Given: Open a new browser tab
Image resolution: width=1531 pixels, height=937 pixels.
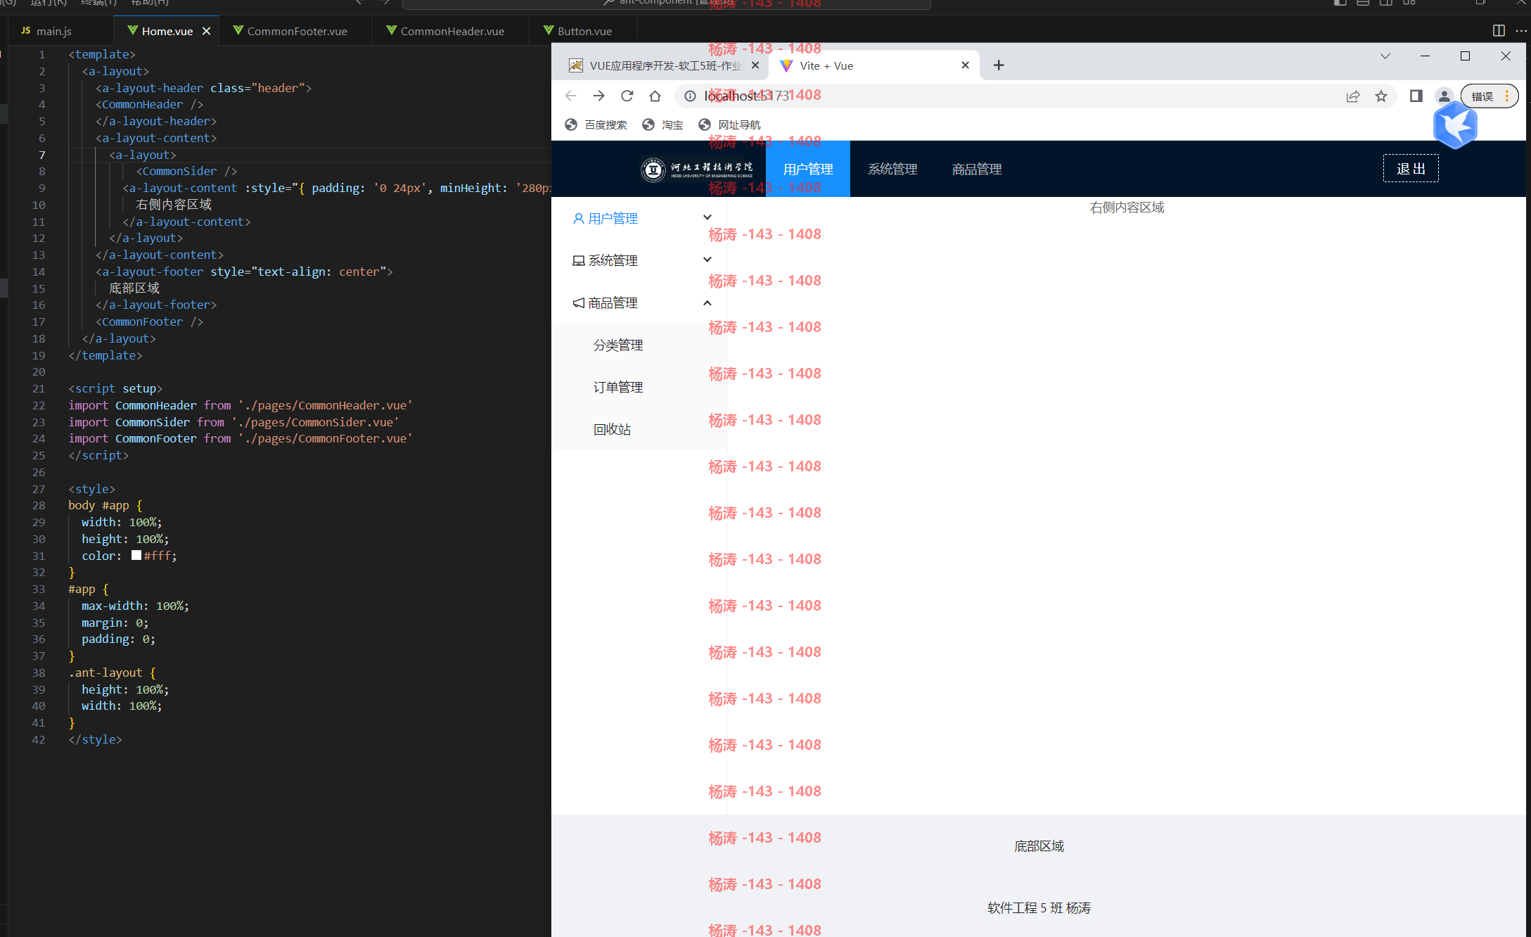Looking at the screenshot, I should point(999,65).
